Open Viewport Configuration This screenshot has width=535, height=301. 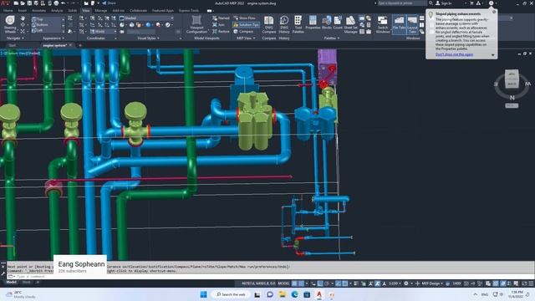click(196, 24)
